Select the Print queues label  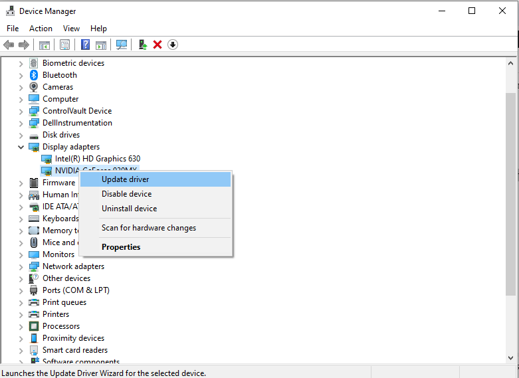[x=64, y=302]
